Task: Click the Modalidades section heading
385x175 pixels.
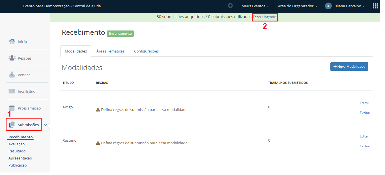Action: [82, 67]
